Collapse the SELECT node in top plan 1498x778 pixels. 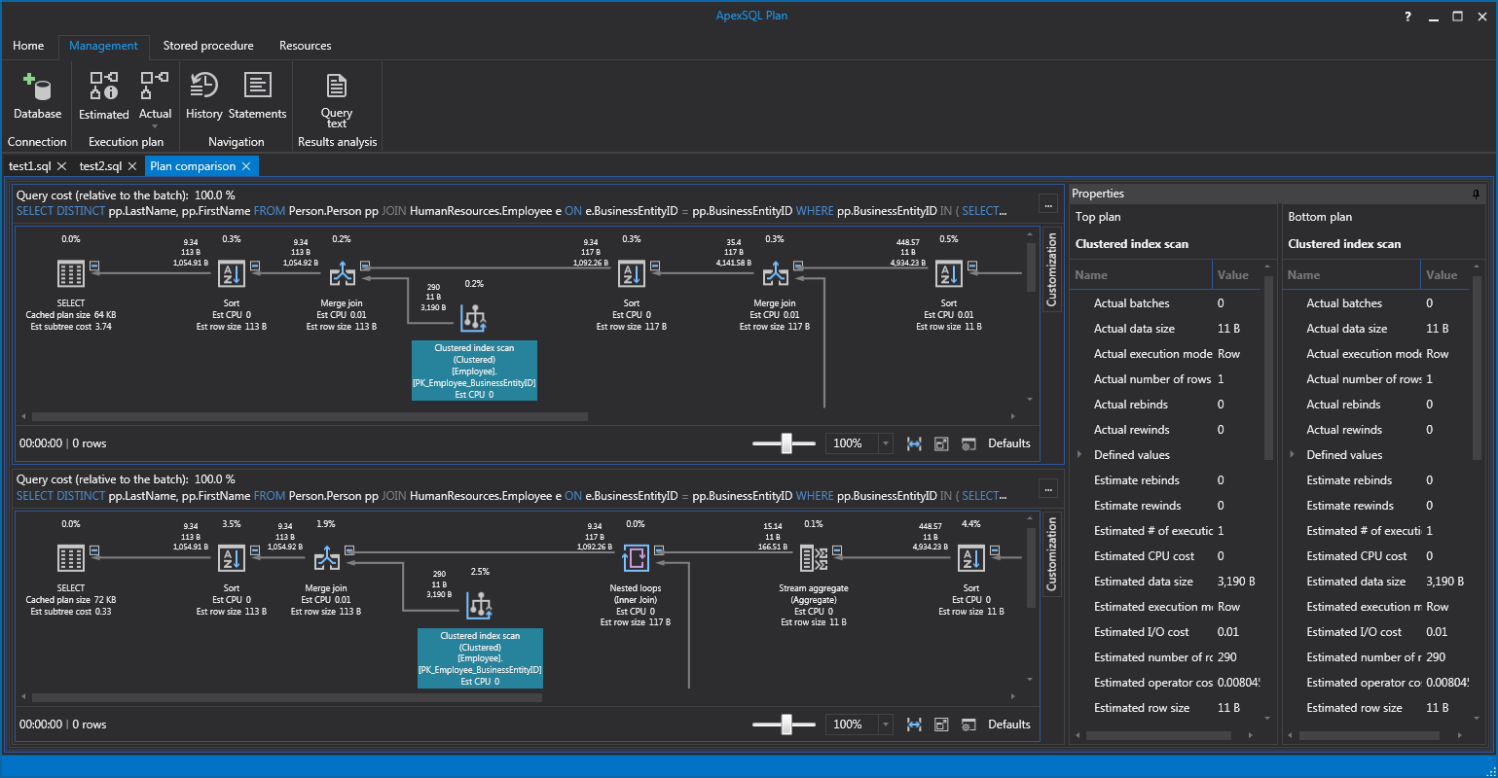tap(94, 265)
